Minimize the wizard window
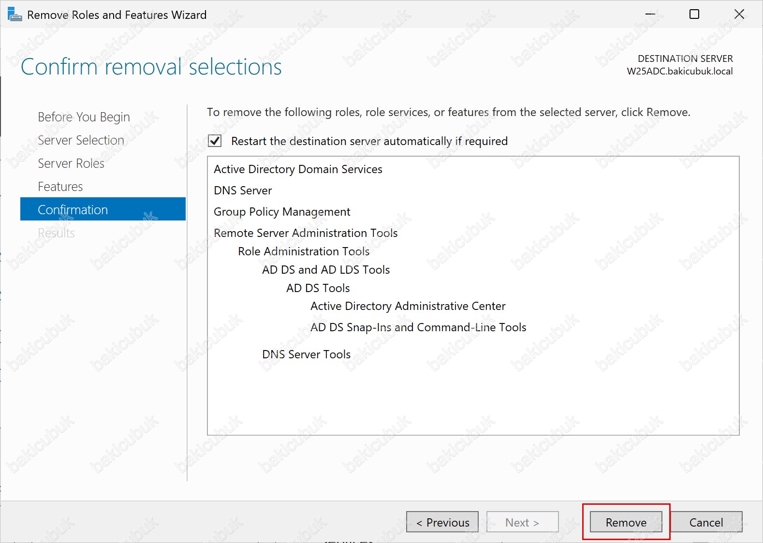The image size is (763, 543). click(650, 15)
